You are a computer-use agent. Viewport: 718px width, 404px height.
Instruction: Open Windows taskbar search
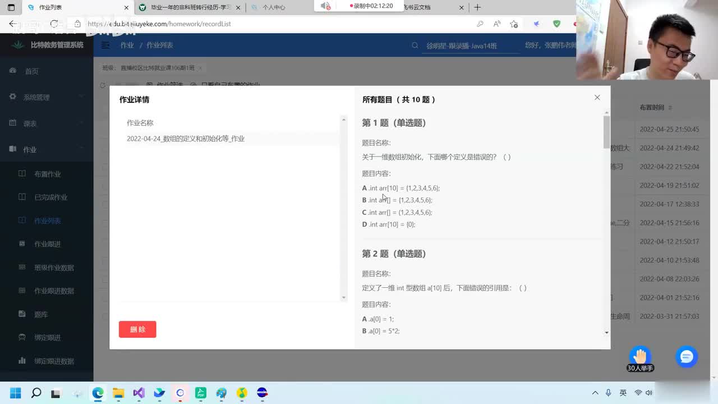pyautogui.click(x=36, y=393)
